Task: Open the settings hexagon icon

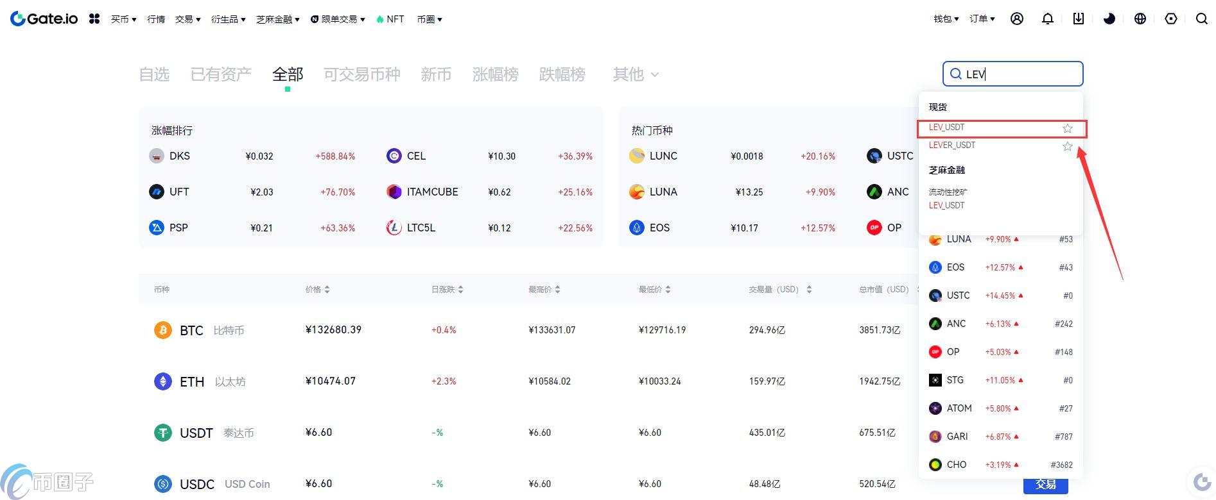Action: tap(1171, 19)
